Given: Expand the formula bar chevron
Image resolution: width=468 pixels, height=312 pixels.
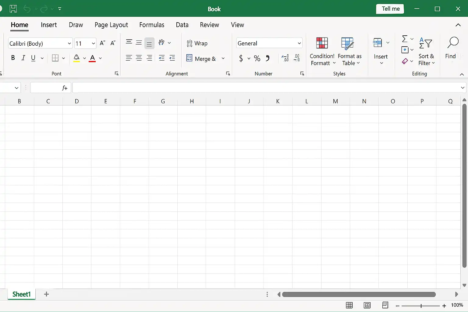Looking at the screenshot, I should (463, 88).
